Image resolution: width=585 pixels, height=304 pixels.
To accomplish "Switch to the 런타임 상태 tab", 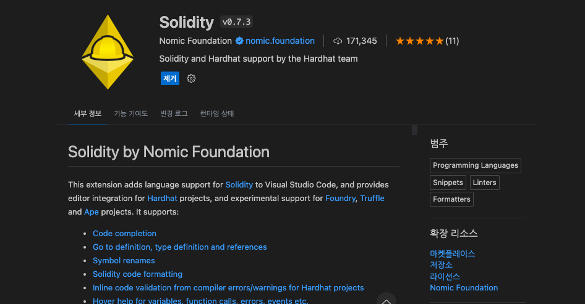I will [x=217, y=113].
